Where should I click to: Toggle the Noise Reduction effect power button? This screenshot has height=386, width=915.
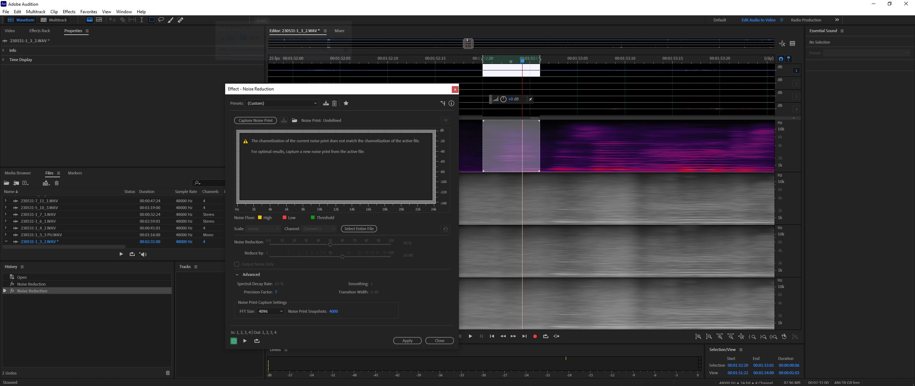pos(233,341)
